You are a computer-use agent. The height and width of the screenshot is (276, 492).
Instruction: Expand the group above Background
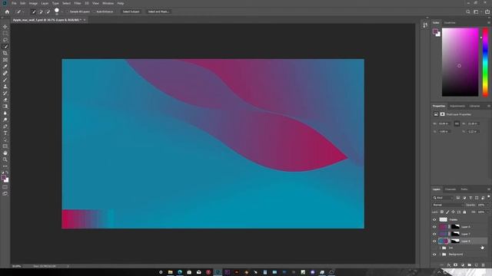click(440, 248)
